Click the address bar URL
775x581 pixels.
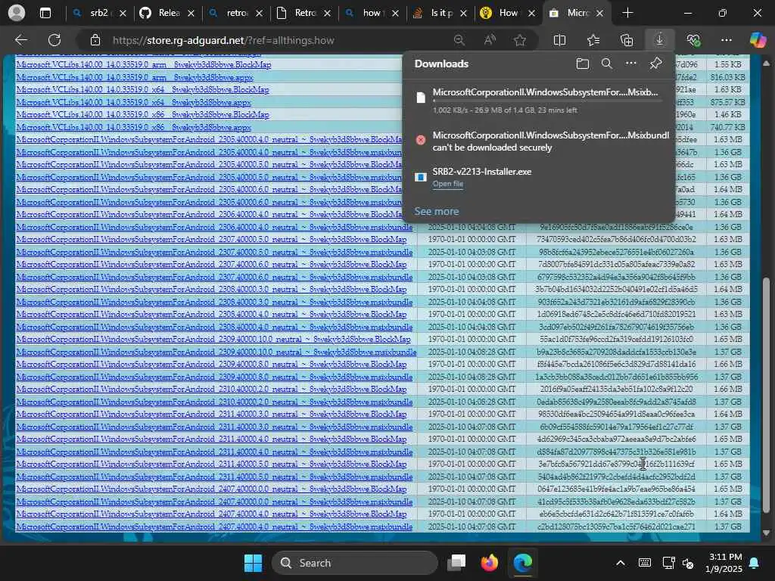223,40
